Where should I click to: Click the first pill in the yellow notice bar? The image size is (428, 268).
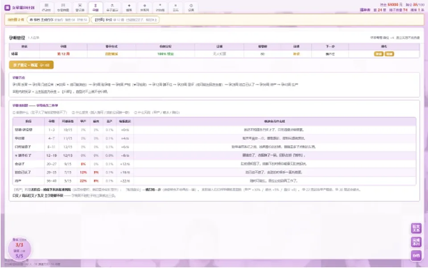[58, 20]
